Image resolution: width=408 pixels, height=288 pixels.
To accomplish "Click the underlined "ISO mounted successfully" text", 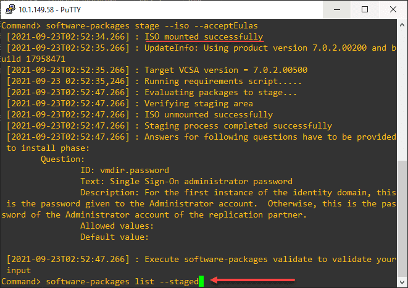I will coord(204,36).
